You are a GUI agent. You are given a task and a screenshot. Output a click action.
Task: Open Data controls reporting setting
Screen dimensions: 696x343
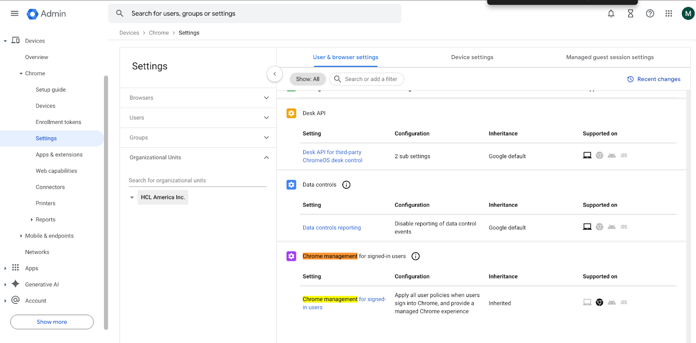[331, 228]
